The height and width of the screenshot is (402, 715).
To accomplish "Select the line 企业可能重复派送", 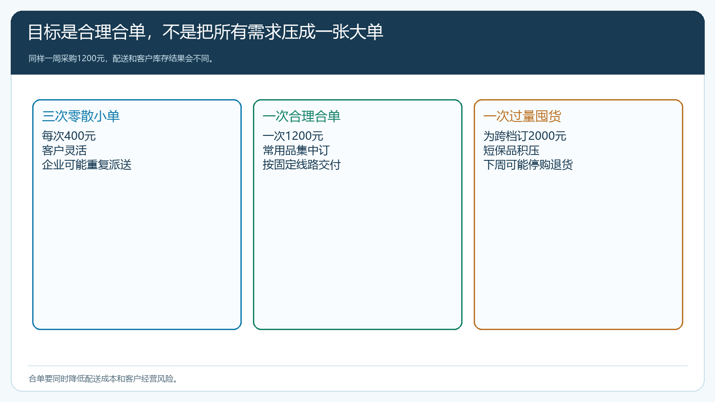I will 87,165.
